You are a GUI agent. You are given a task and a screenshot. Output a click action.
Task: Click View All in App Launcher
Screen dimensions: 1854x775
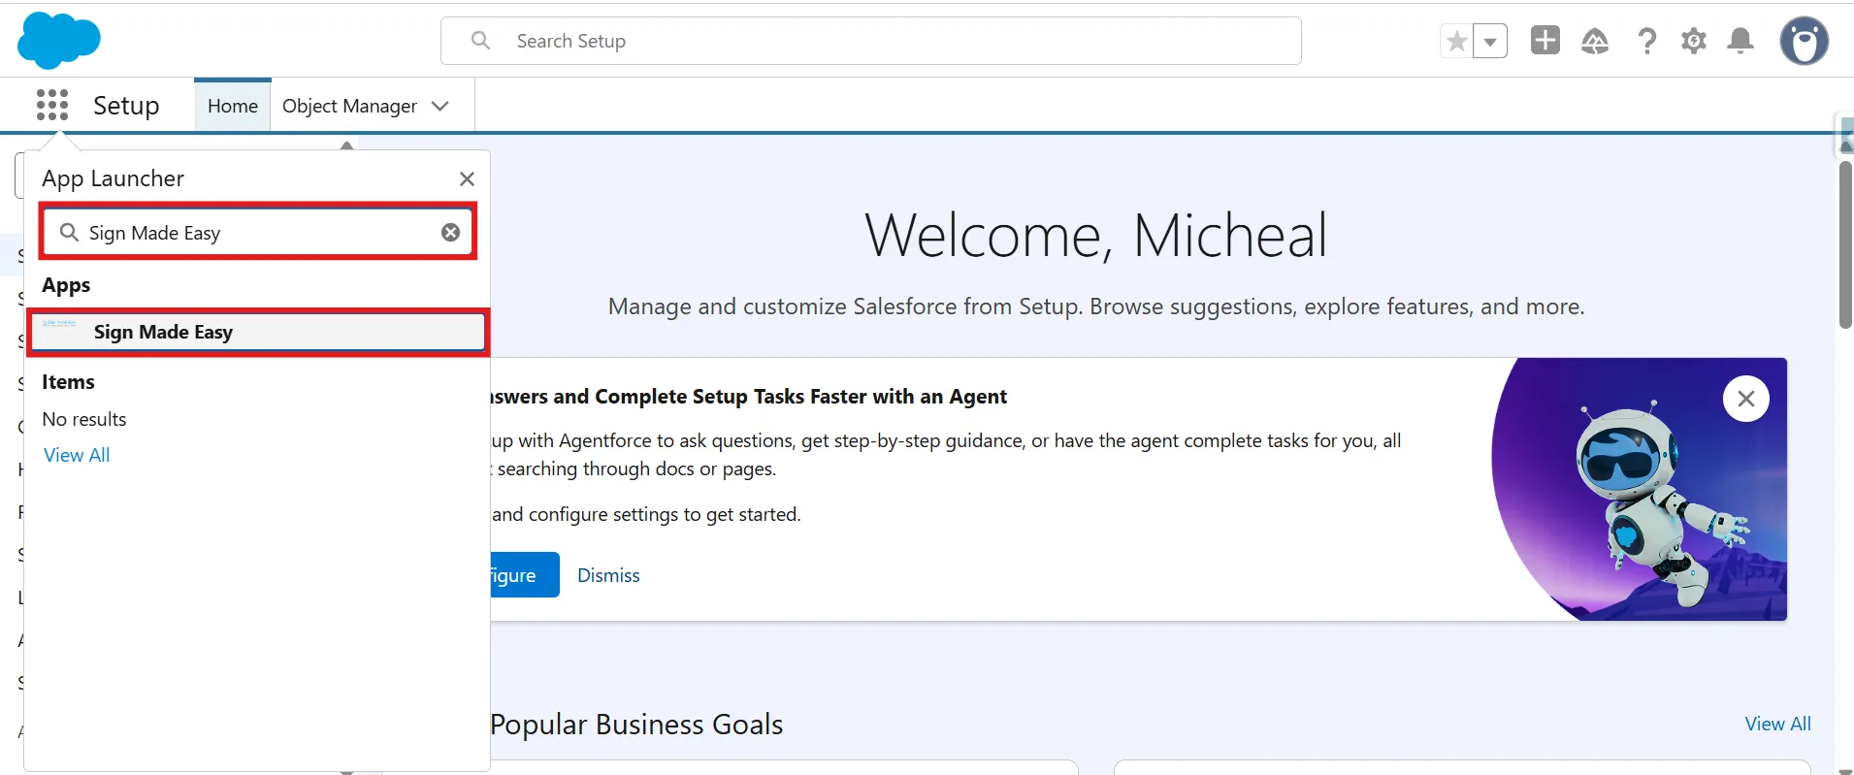coord(77,455)
